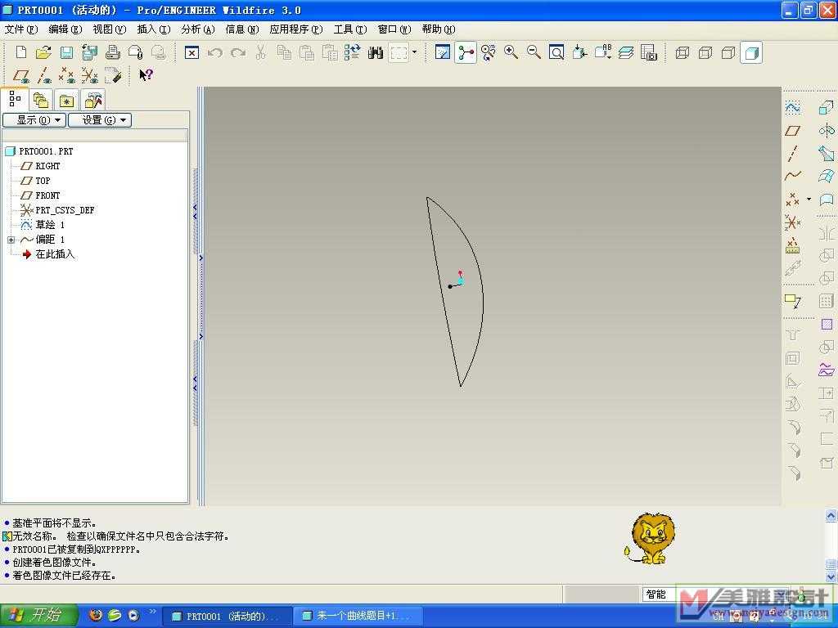The image size is (838, 628).
Task: Enable shaded display mode
Action: click(751, 52)
